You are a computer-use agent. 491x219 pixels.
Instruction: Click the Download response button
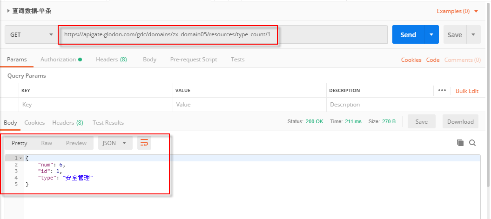point(460,122)
